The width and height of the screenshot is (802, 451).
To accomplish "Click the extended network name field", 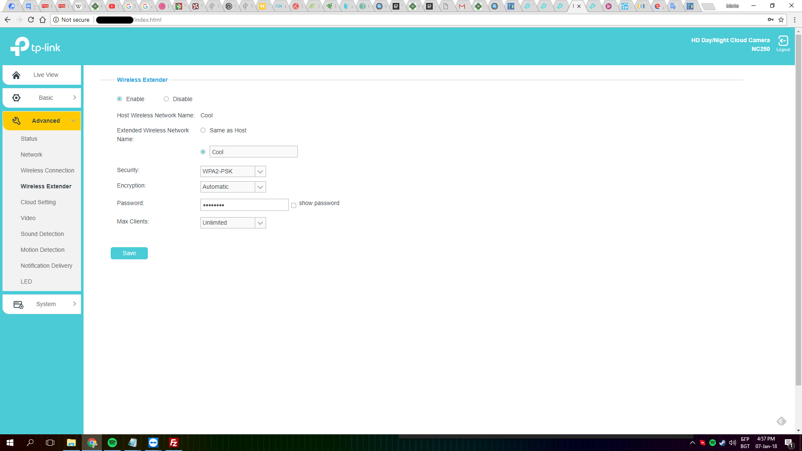I will [x=254, y=152].
